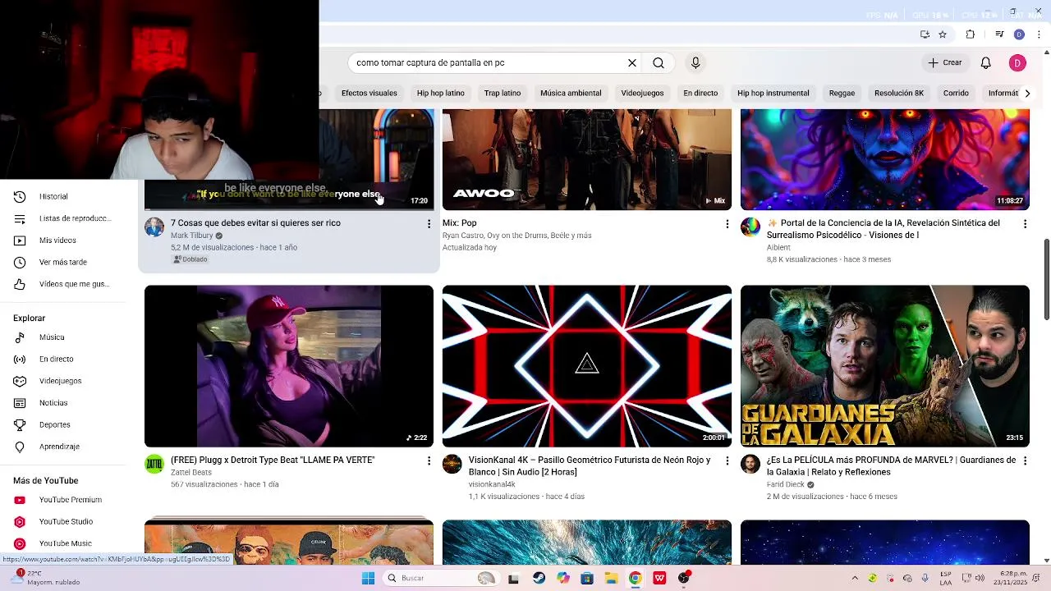Select the Hip hop latino chip

pos(441,93)
